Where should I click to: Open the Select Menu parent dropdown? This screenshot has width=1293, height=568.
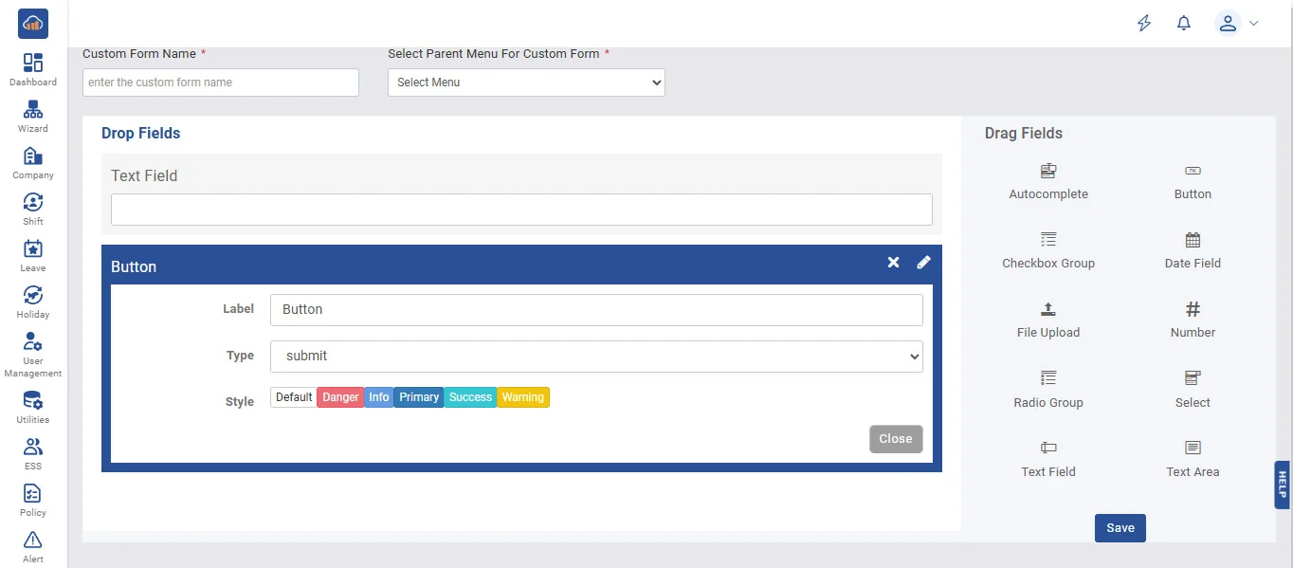tap(526, 82)
